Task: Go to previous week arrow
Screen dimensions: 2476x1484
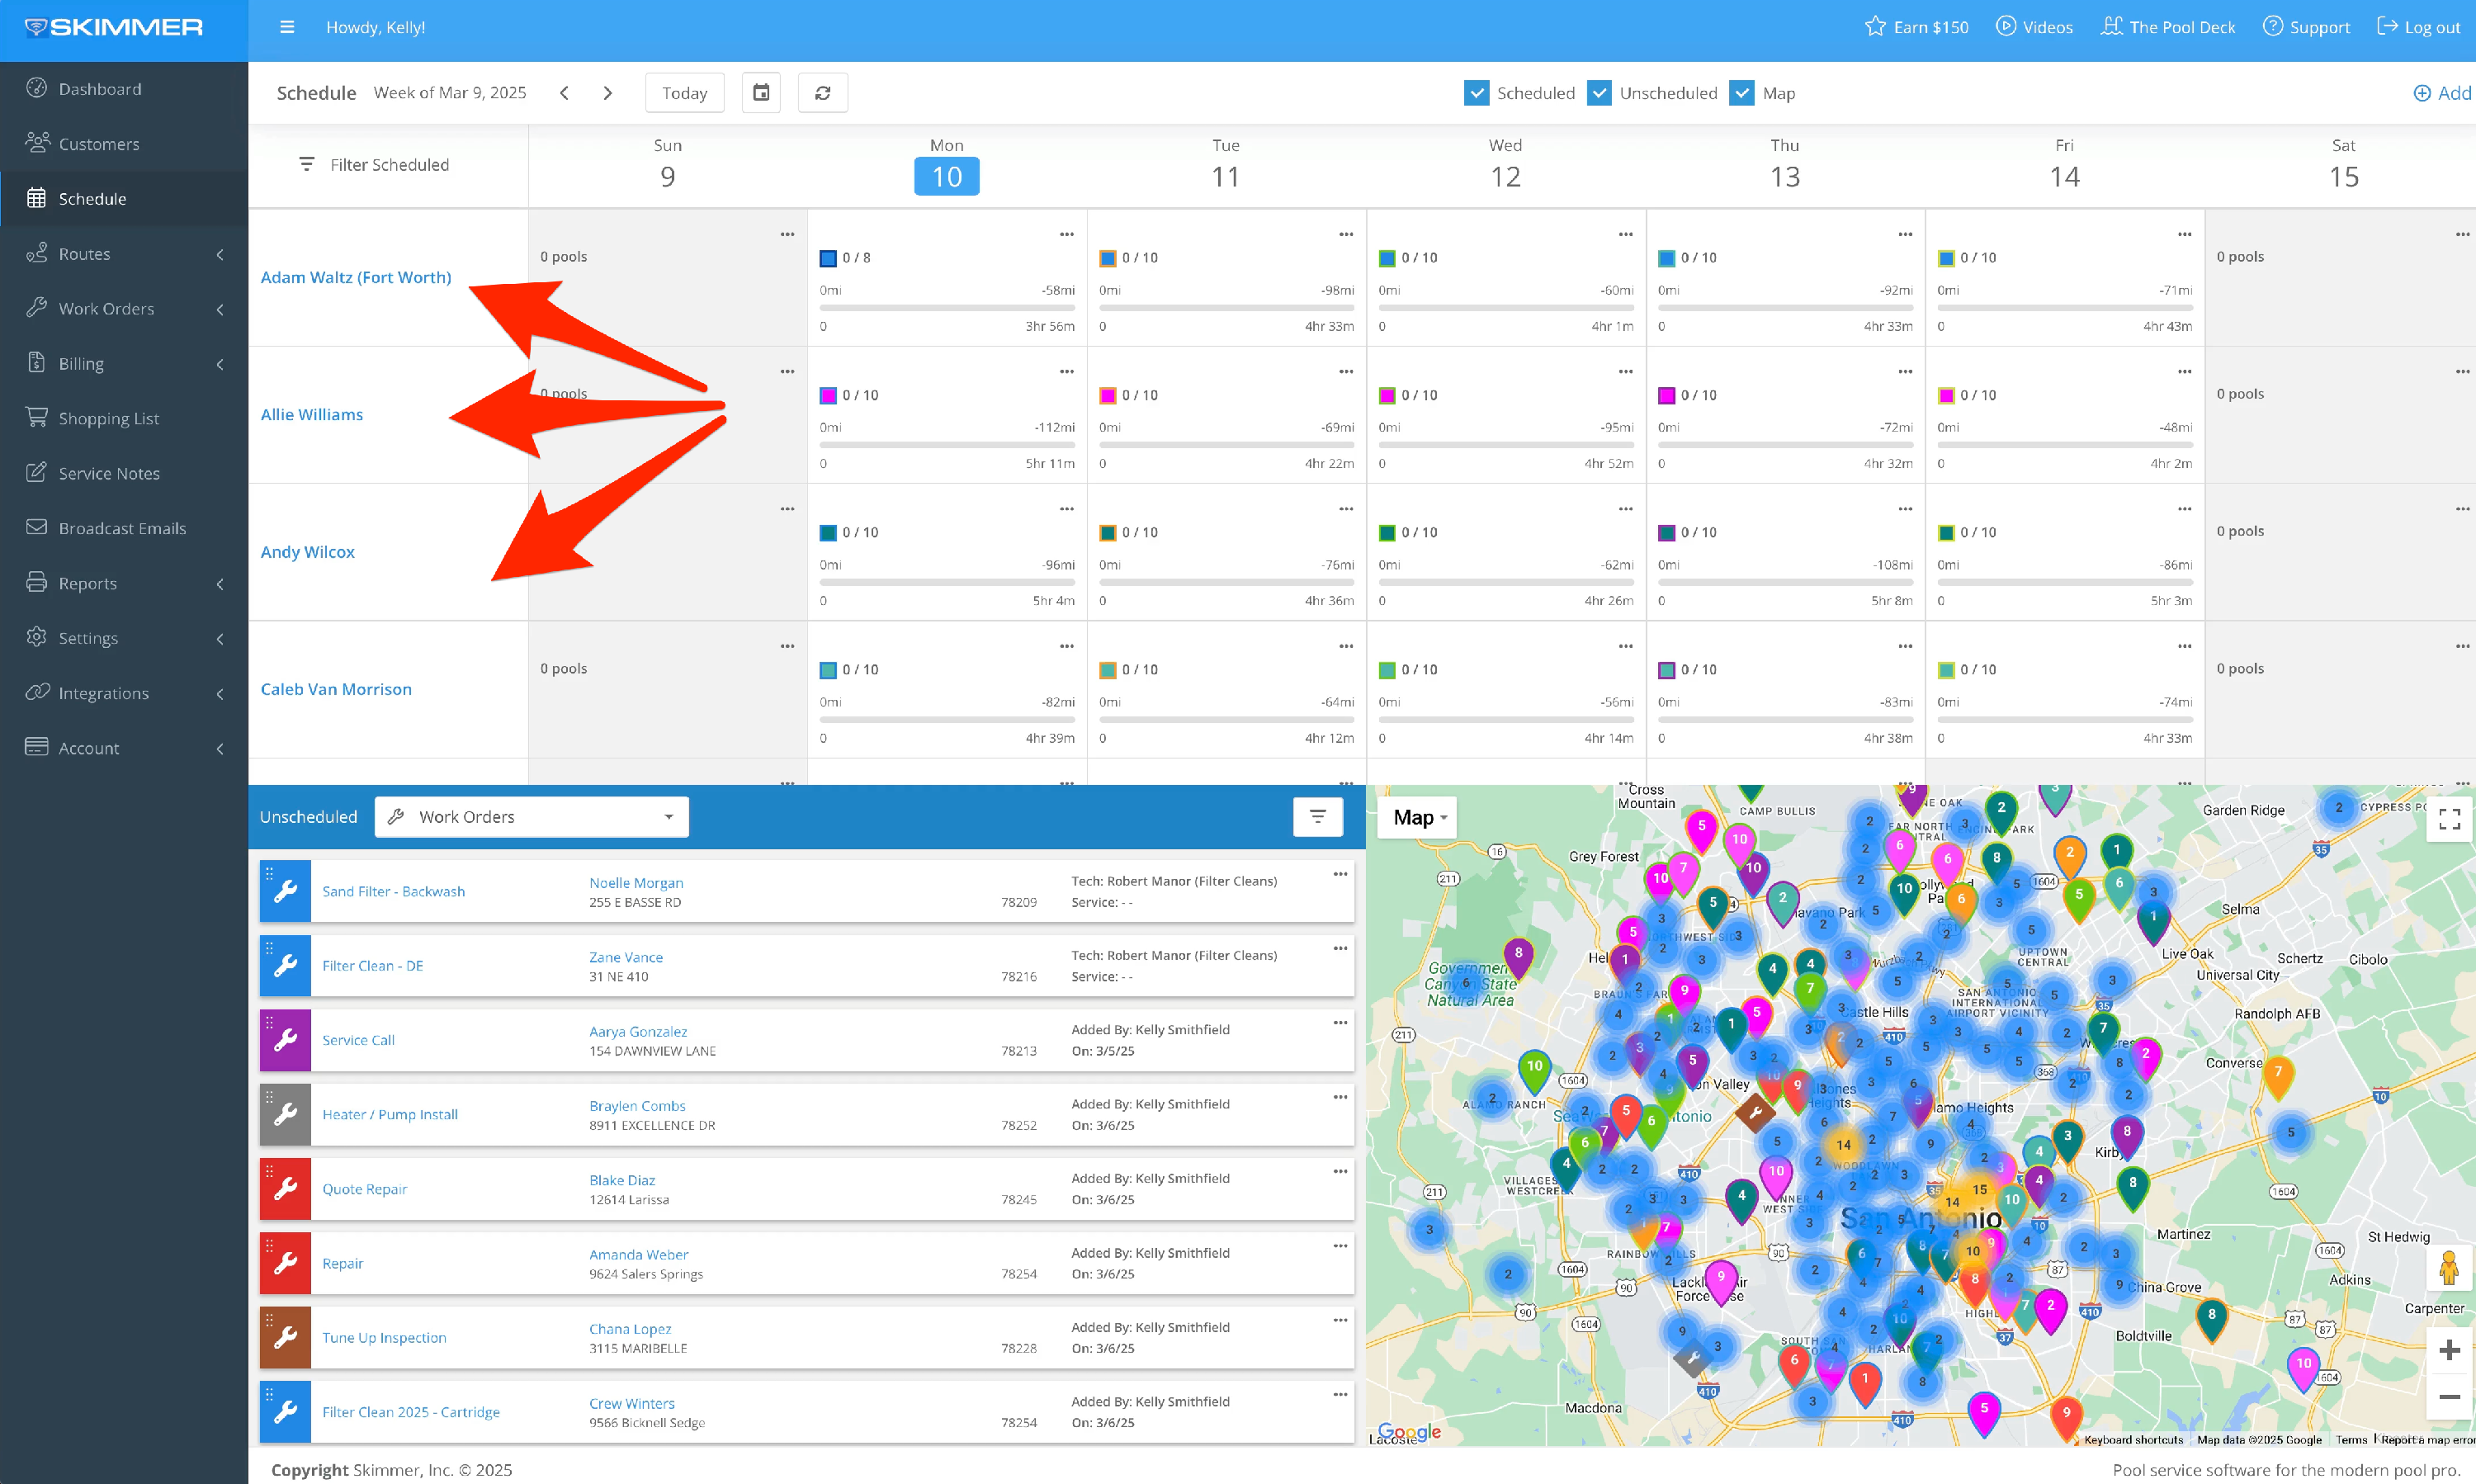Action: 564,93
